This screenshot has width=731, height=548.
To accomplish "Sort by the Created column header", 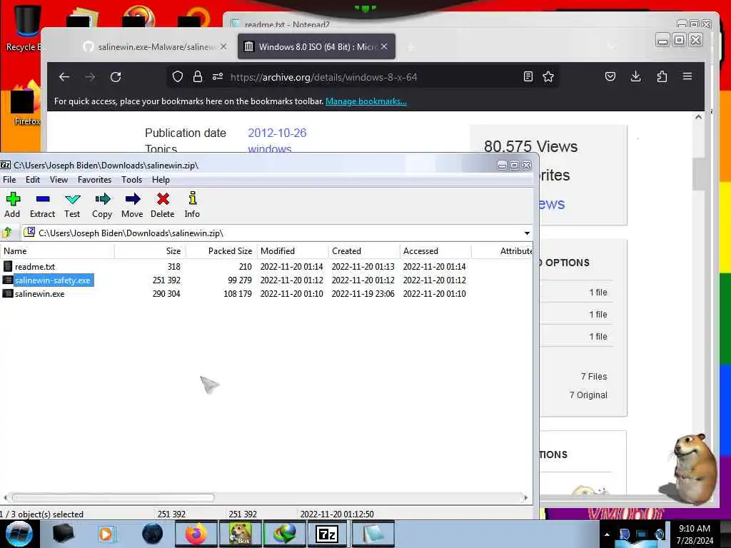I will click(364, 250).
